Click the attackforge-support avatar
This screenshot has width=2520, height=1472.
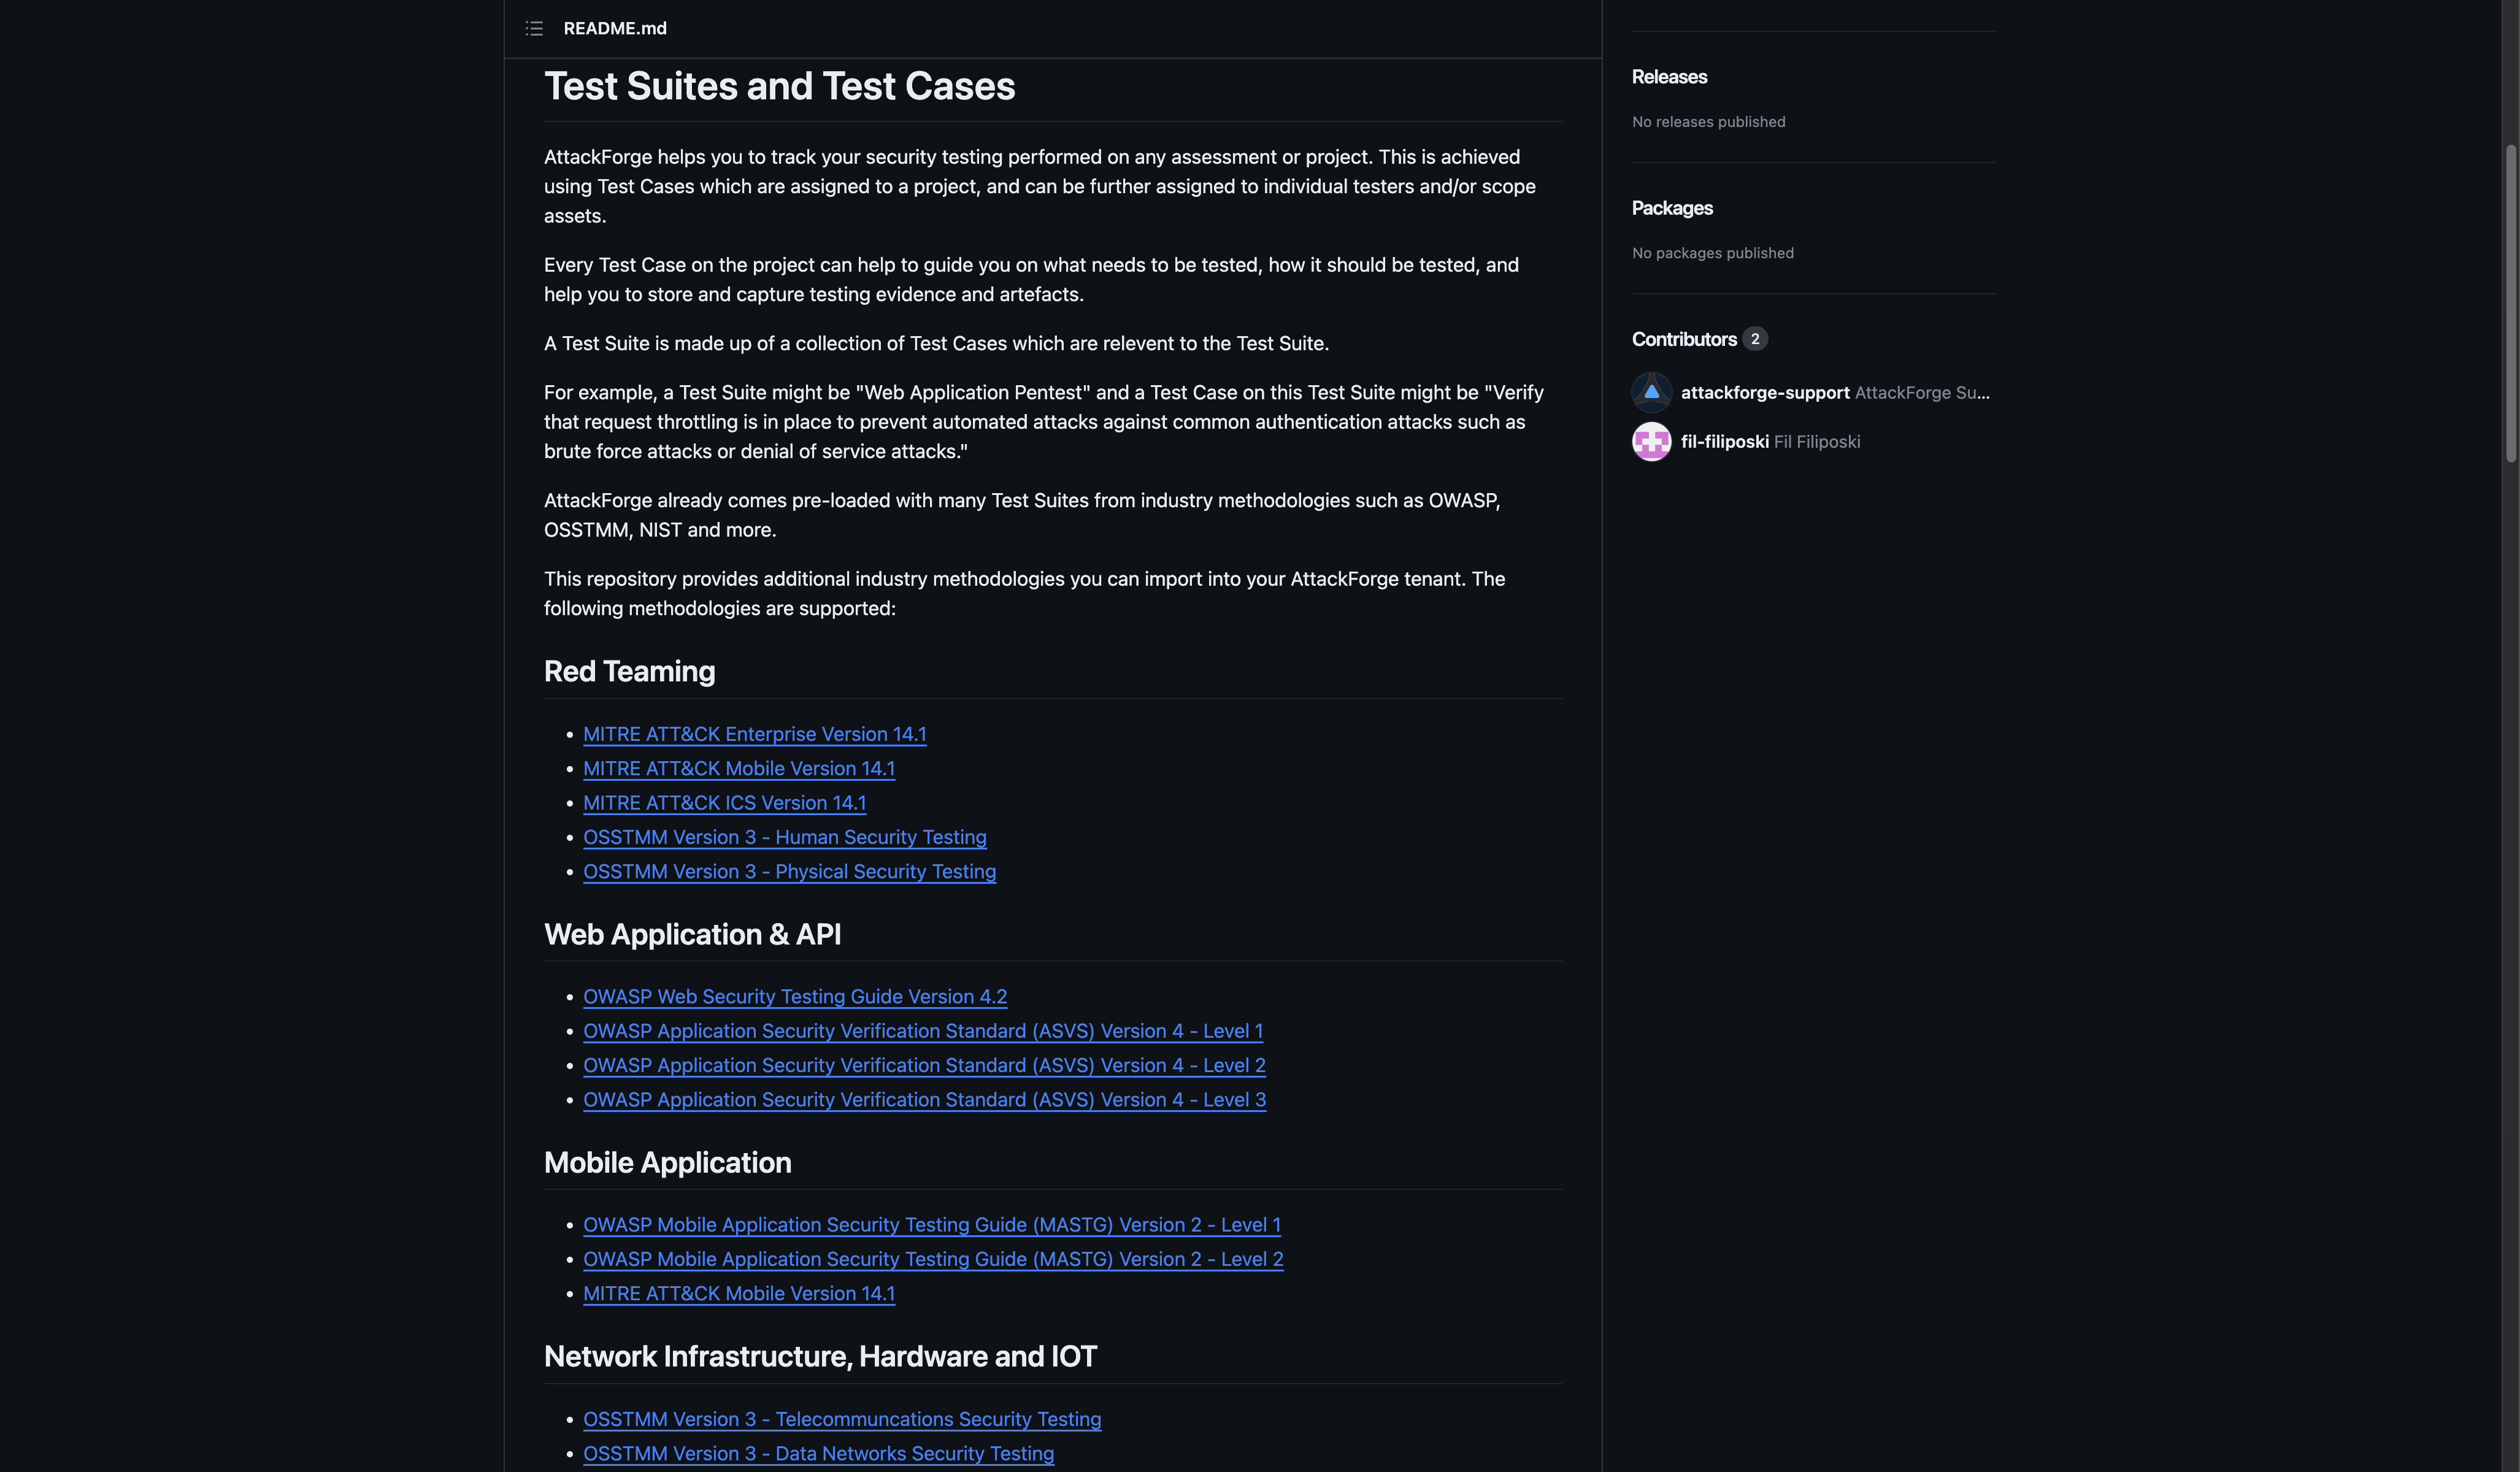1651,392
